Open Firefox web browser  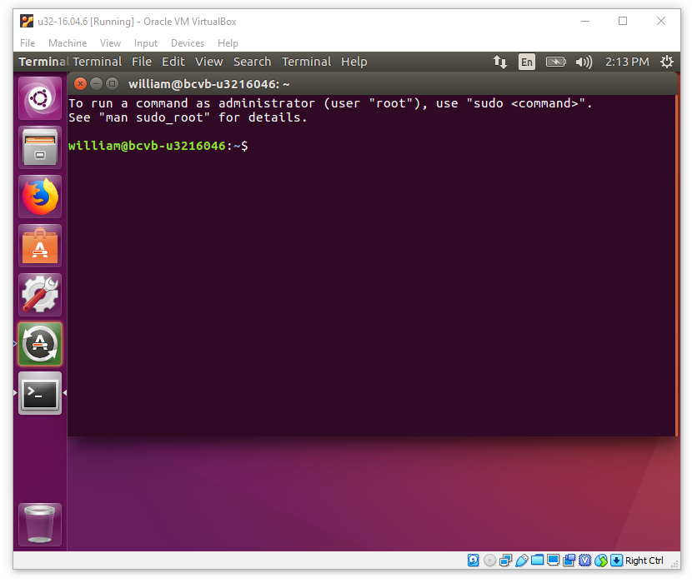39,197
